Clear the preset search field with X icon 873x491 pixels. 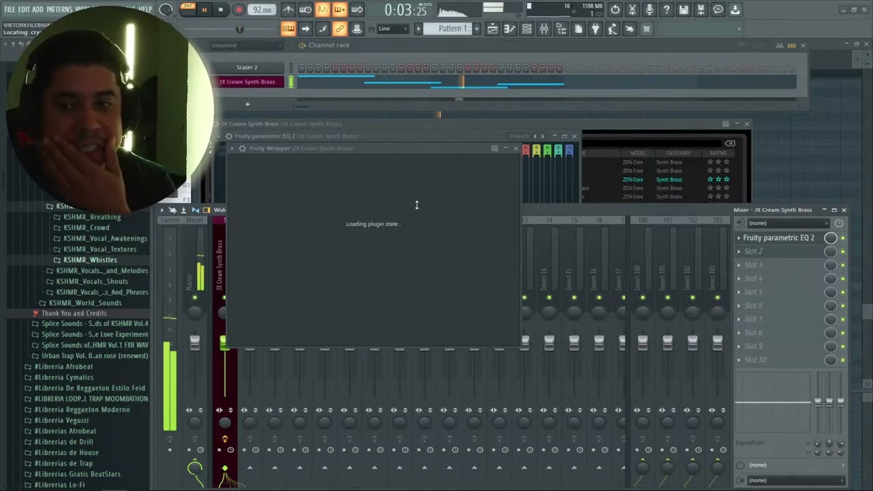[x=730, y=143]
